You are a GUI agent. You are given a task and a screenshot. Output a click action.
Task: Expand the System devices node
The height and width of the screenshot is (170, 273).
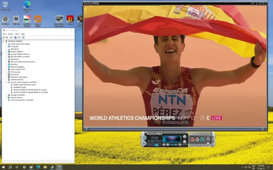(6, 98)
